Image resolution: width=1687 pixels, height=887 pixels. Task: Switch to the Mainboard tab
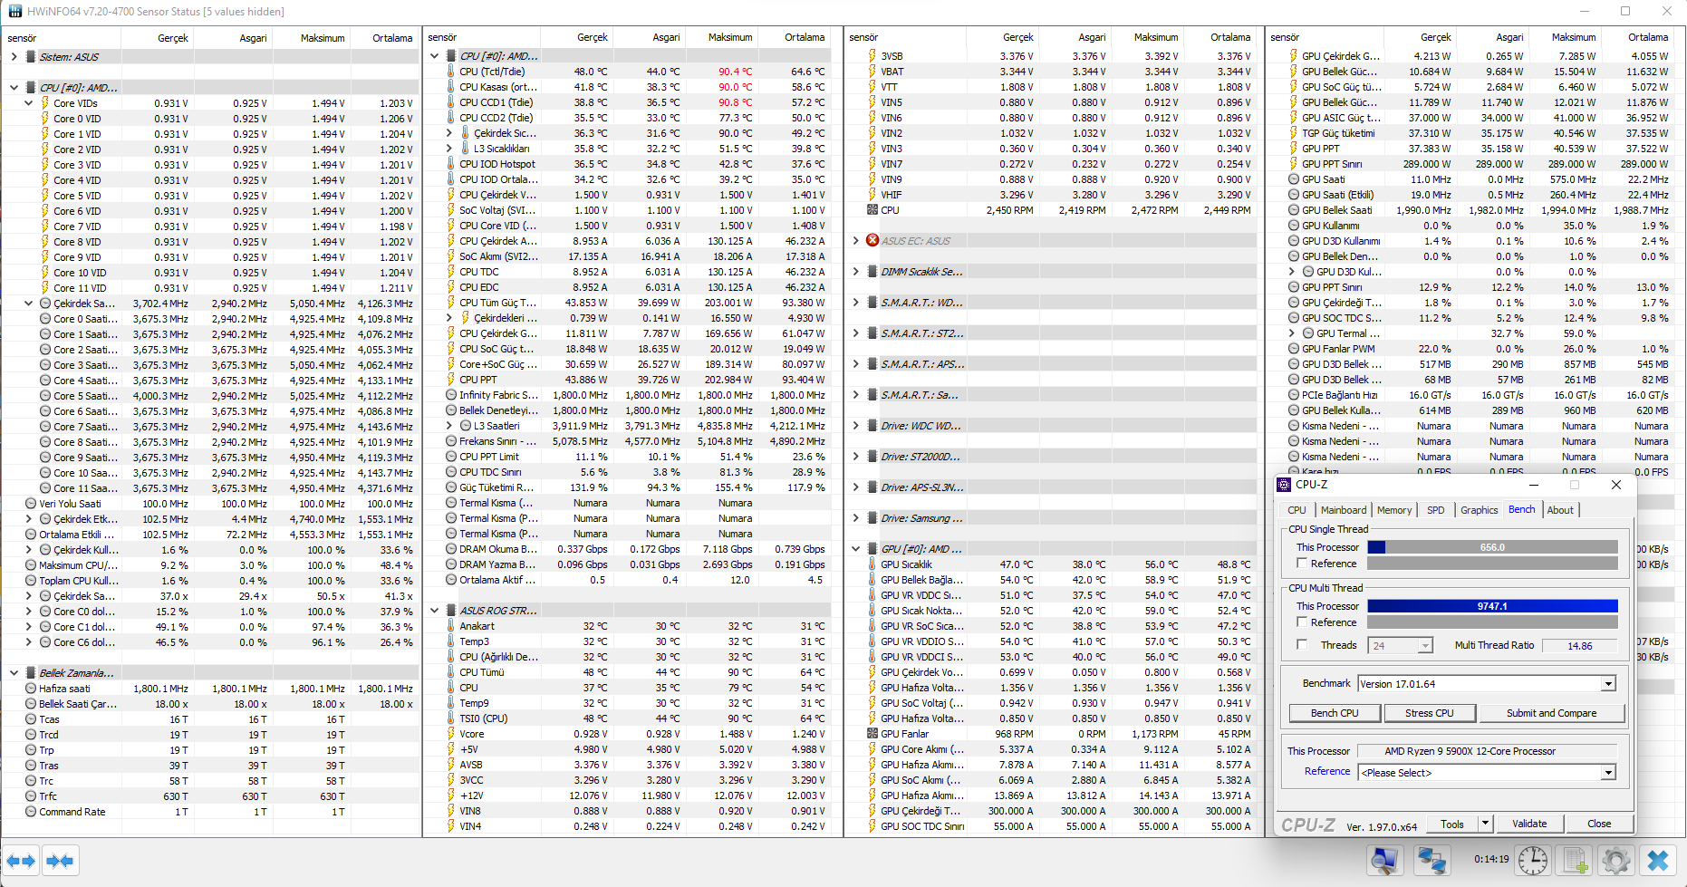(1343, 510)
